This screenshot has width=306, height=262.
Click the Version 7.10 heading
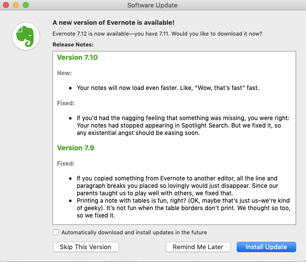pyautogui.click(x=77, y=57)
